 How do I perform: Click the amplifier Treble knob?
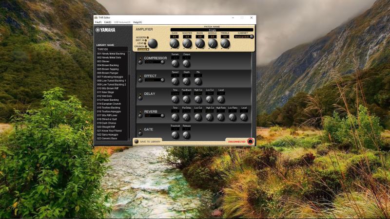[225, 44]
